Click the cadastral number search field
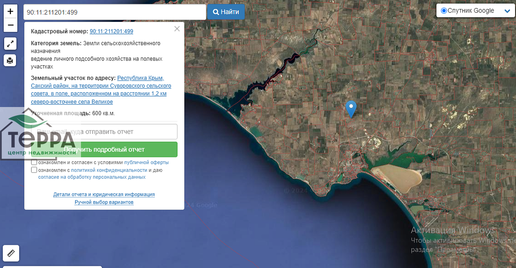Screen dimensions: 516x268 click(x=114, y=12)
